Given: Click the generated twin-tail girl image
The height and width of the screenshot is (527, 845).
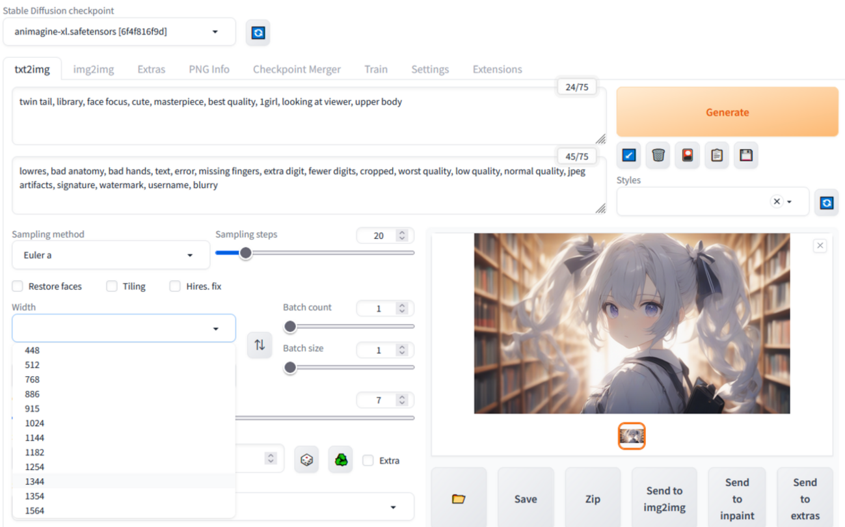Looking at the screenshot, I should [x=632, y=323].
